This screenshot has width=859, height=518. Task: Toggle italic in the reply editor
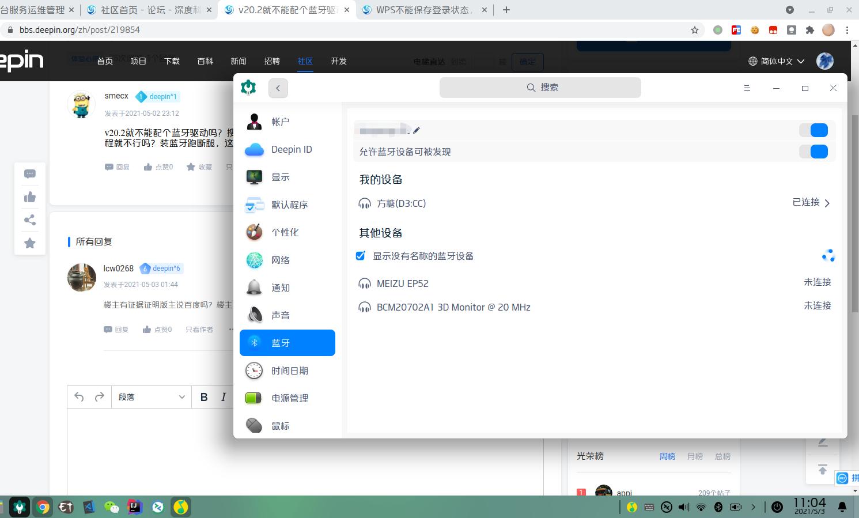point(224,397)
